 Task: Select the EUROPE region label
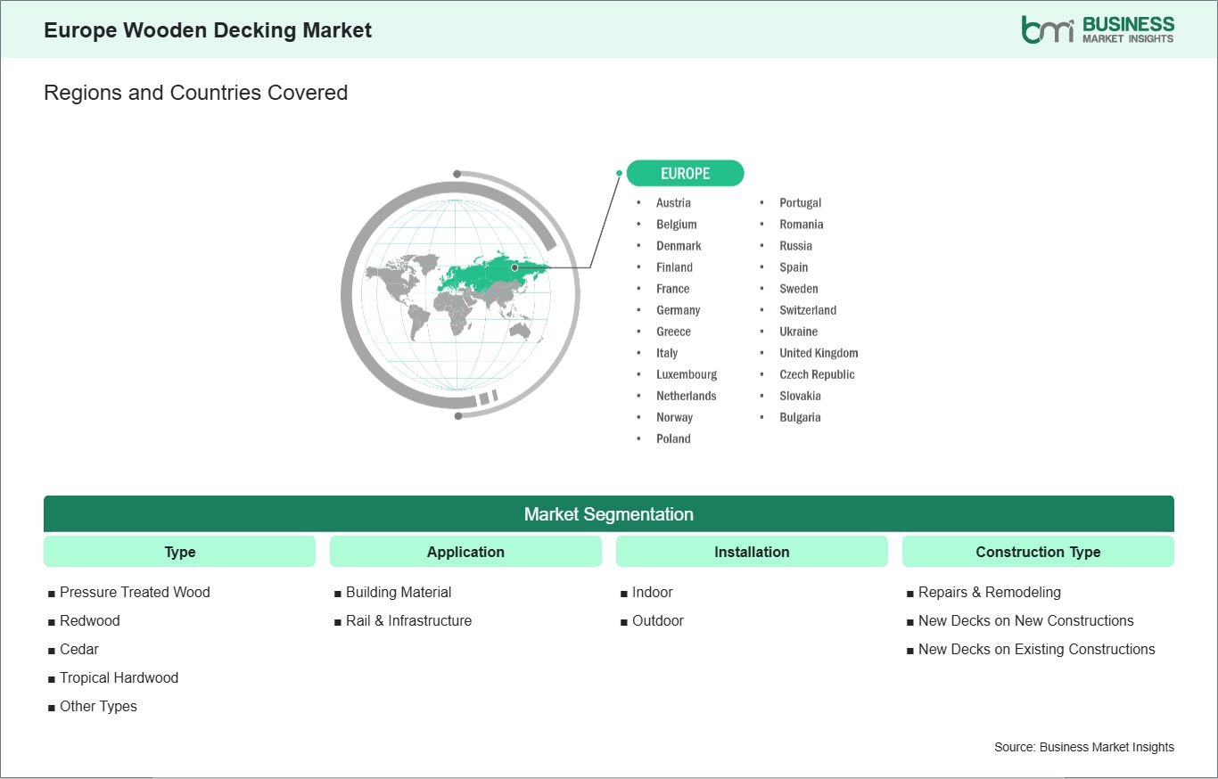pyautogui.click(x=685, y=173)
